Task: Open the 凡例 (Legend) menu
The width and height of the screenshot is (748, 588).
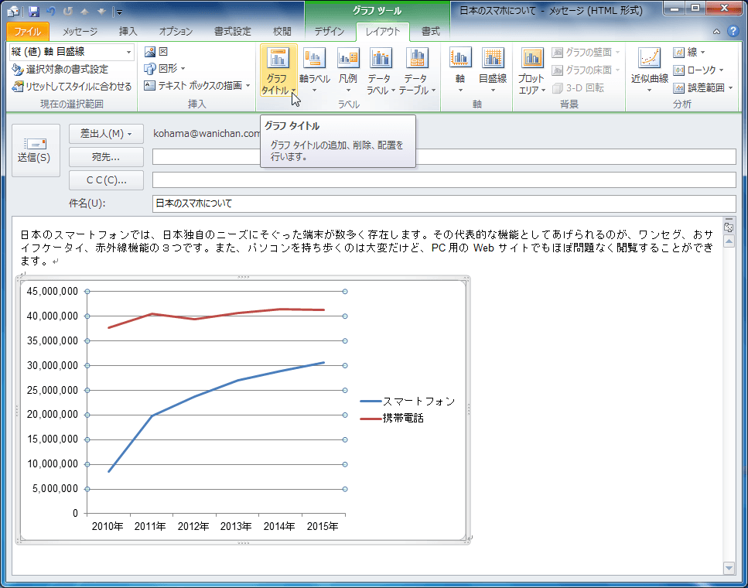Action: coord(348,72)
